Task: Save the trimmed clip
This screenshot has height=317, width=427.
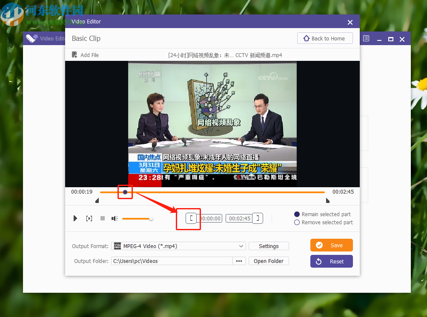Action: pyautogui.click(x=331, y=245)
